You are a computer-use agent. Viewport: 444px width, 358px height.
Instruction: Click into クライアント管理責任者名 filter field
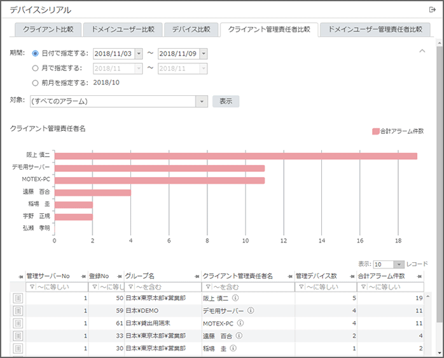pyautogui.click(x=248, y=287)
